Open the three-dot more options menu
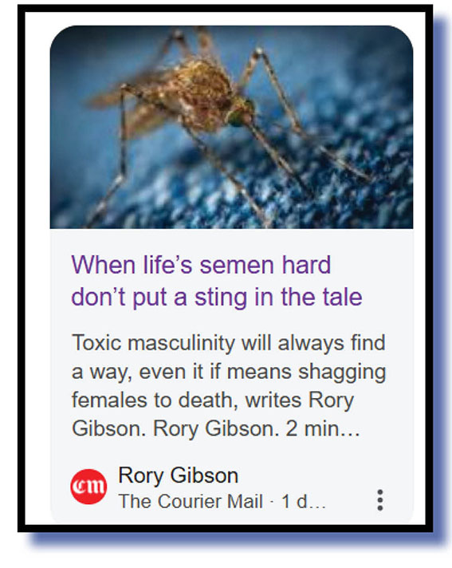 pyautogui.click(x=379, y=500)
